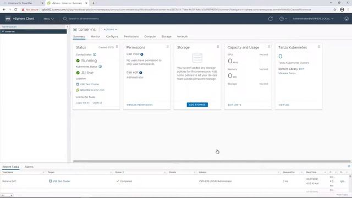This screenshot has height=198, width=352.
Task: Switch to the Network tab
Action: coord(182,36)
